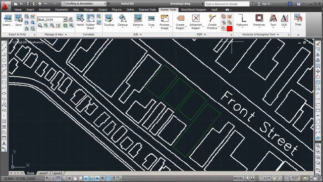
Task: Switch to the Home ribbon tab
Action: [18, 10]
